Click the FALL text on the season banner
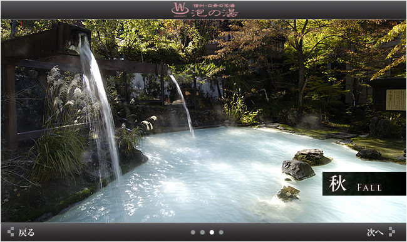This screenshot has width=407, height=242. [x=369, y=187]
